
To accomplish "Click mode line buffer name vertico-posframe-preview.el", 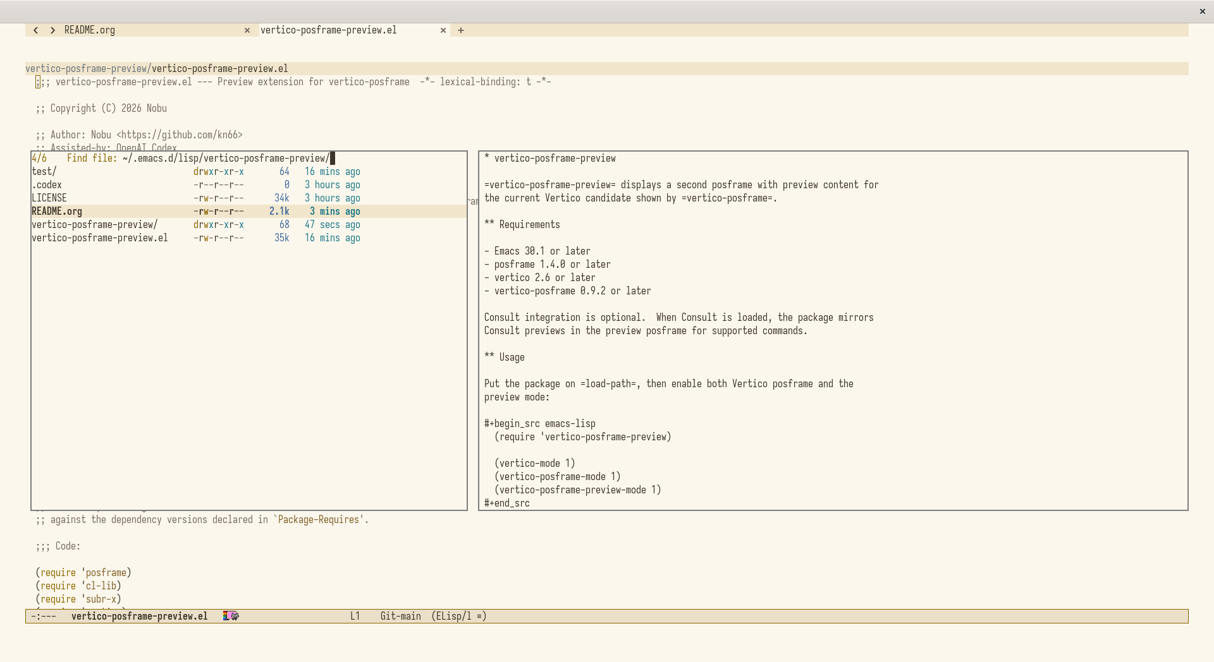I will [140, 617].
